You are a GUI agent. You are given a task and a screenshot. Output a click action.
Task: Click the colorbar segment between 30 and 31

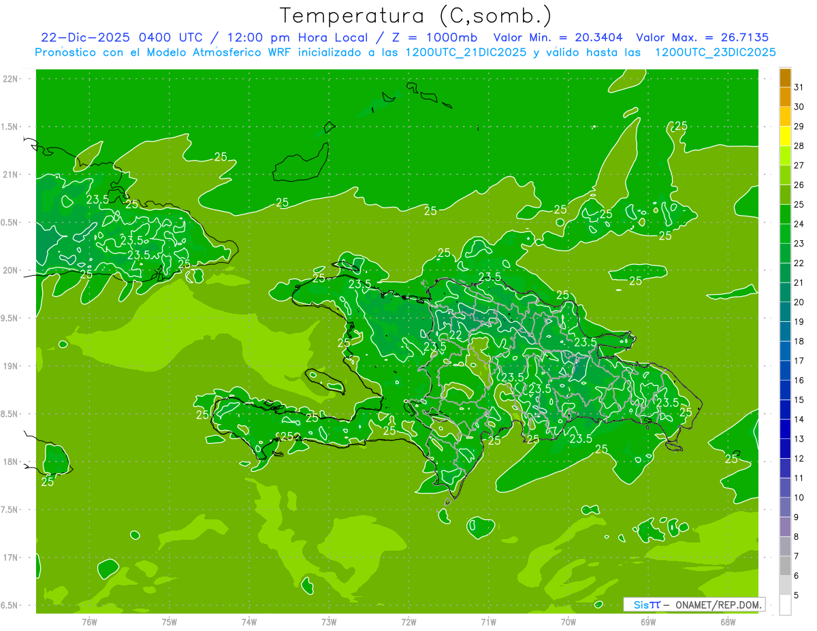pos(785,97)
